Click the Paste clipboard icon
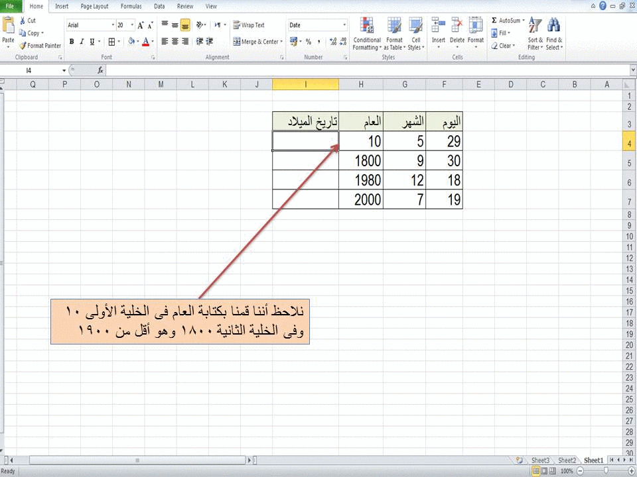This screenshot has height=477, width=637. click(x=8, y=25)
